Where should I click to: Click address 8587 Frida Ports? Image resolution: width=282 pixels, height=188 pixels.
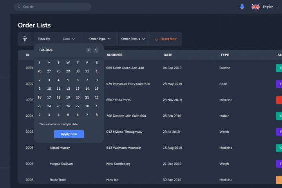[118, 100]
